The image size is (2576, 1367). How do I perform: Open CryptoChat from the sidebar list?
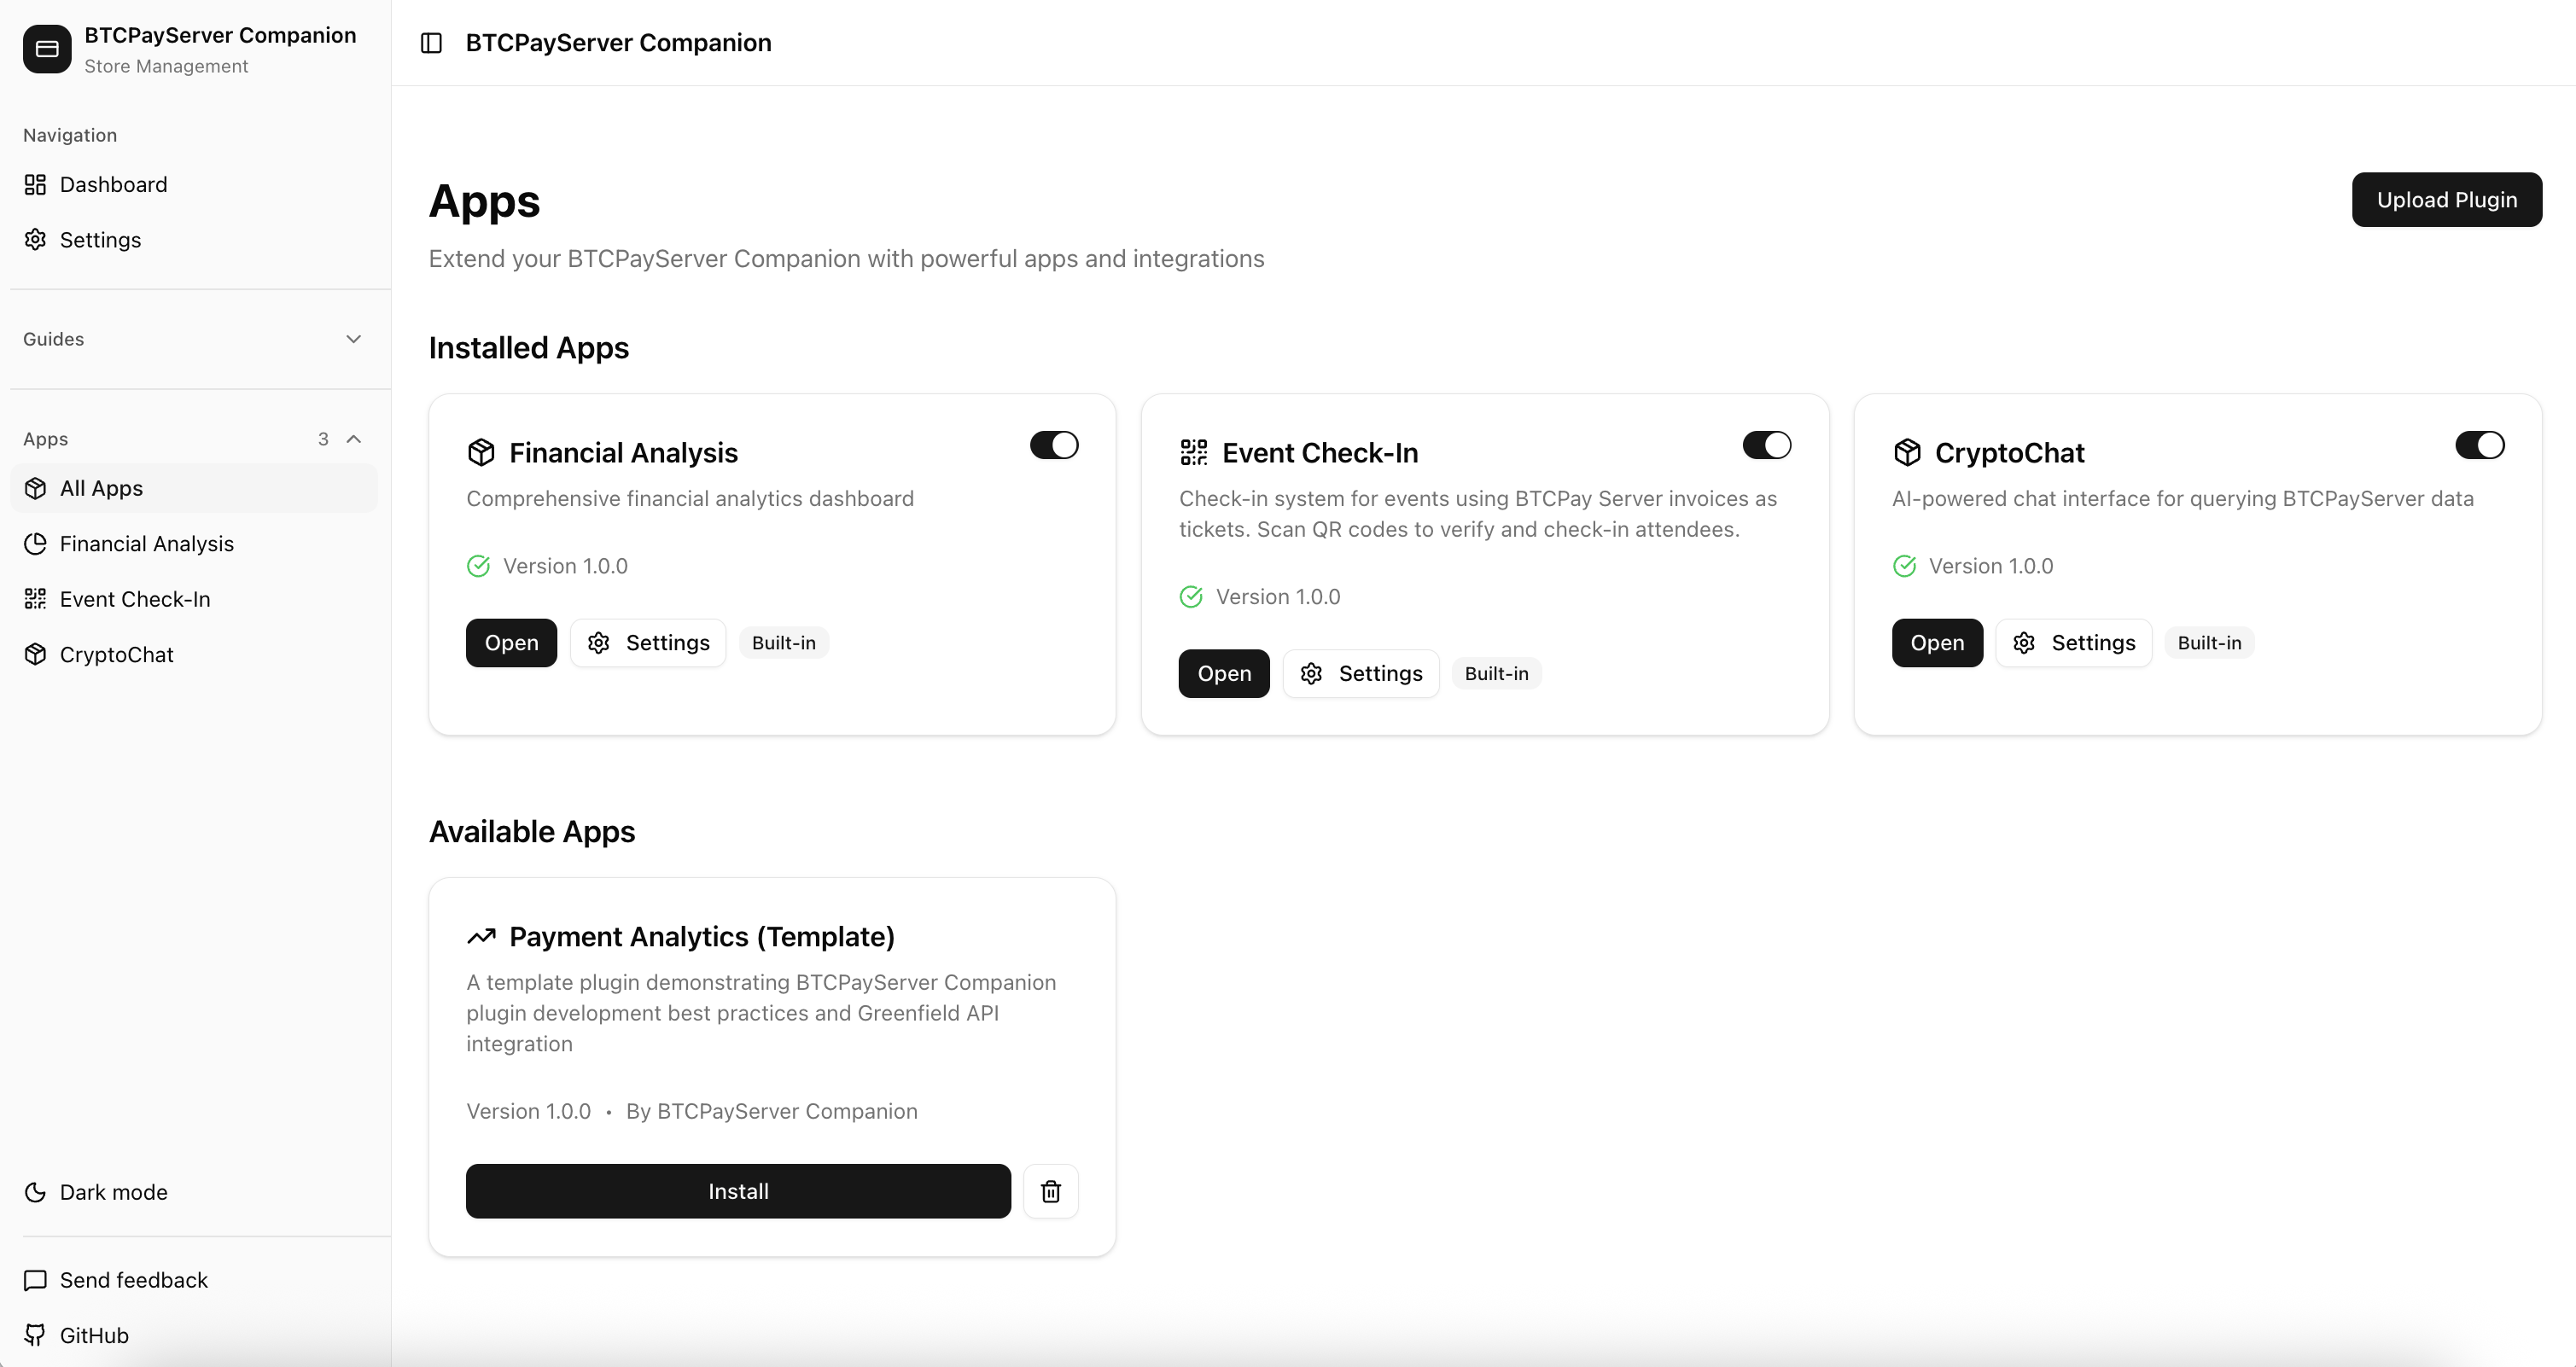point(116,655)
